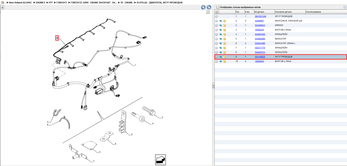Open 'FPT' breadcrumb

tap(50, 2)
